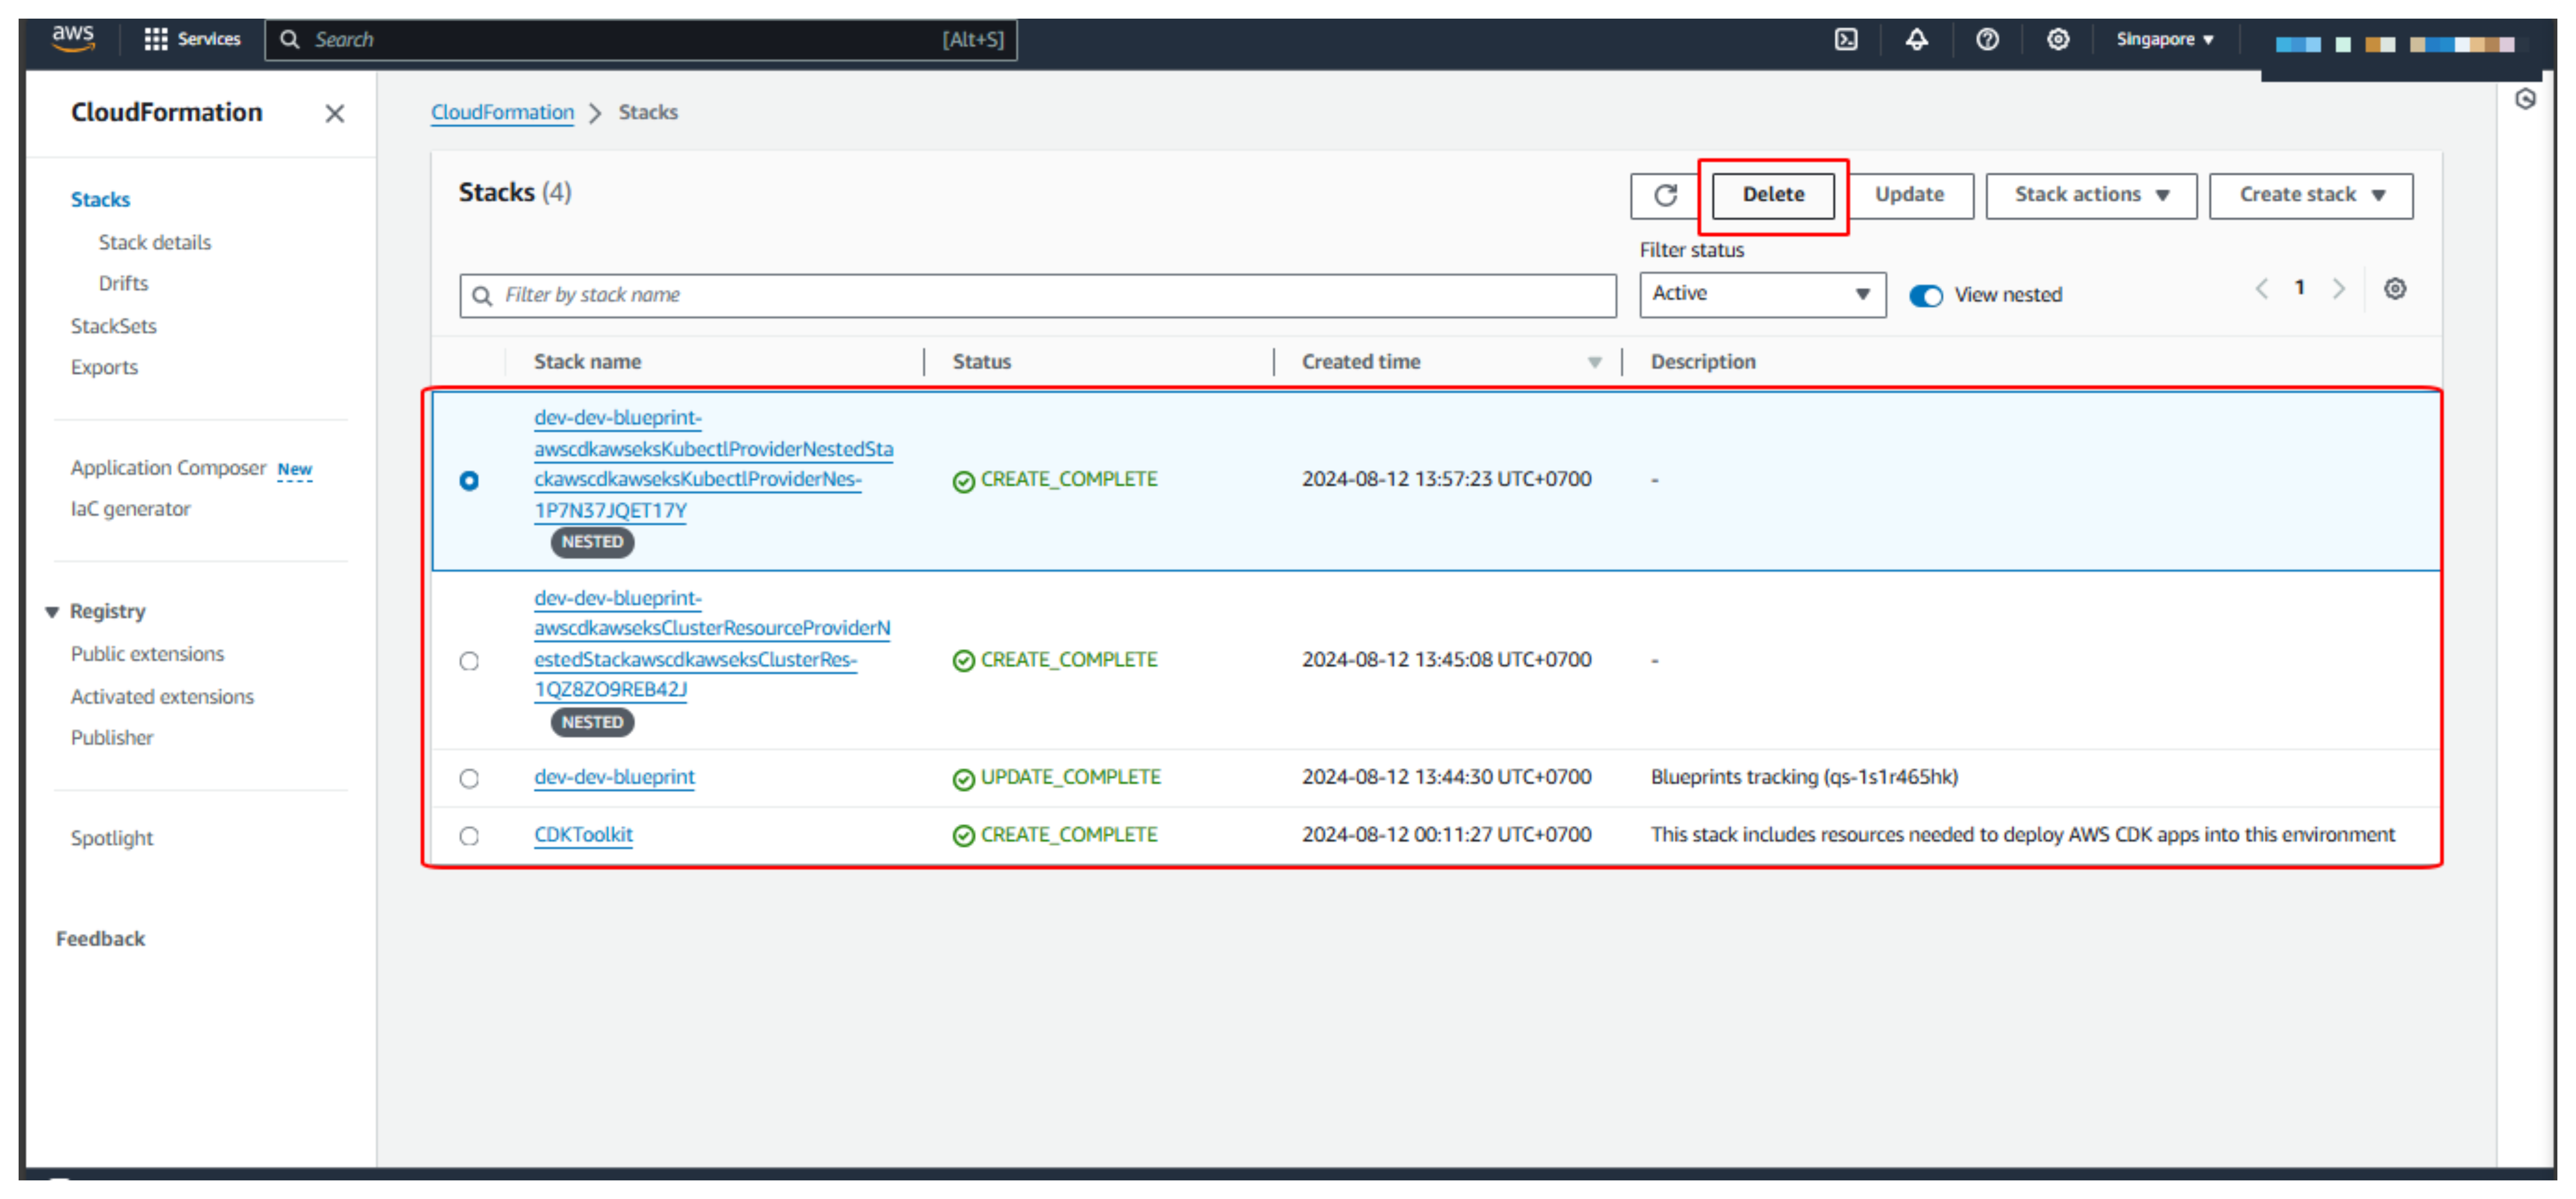Image resolution: width=2576 pixels, height=1199 pixels.
Task: Click the CREATE_COMPLETE status of CDKToolkit
Action: coord(1055,835)
